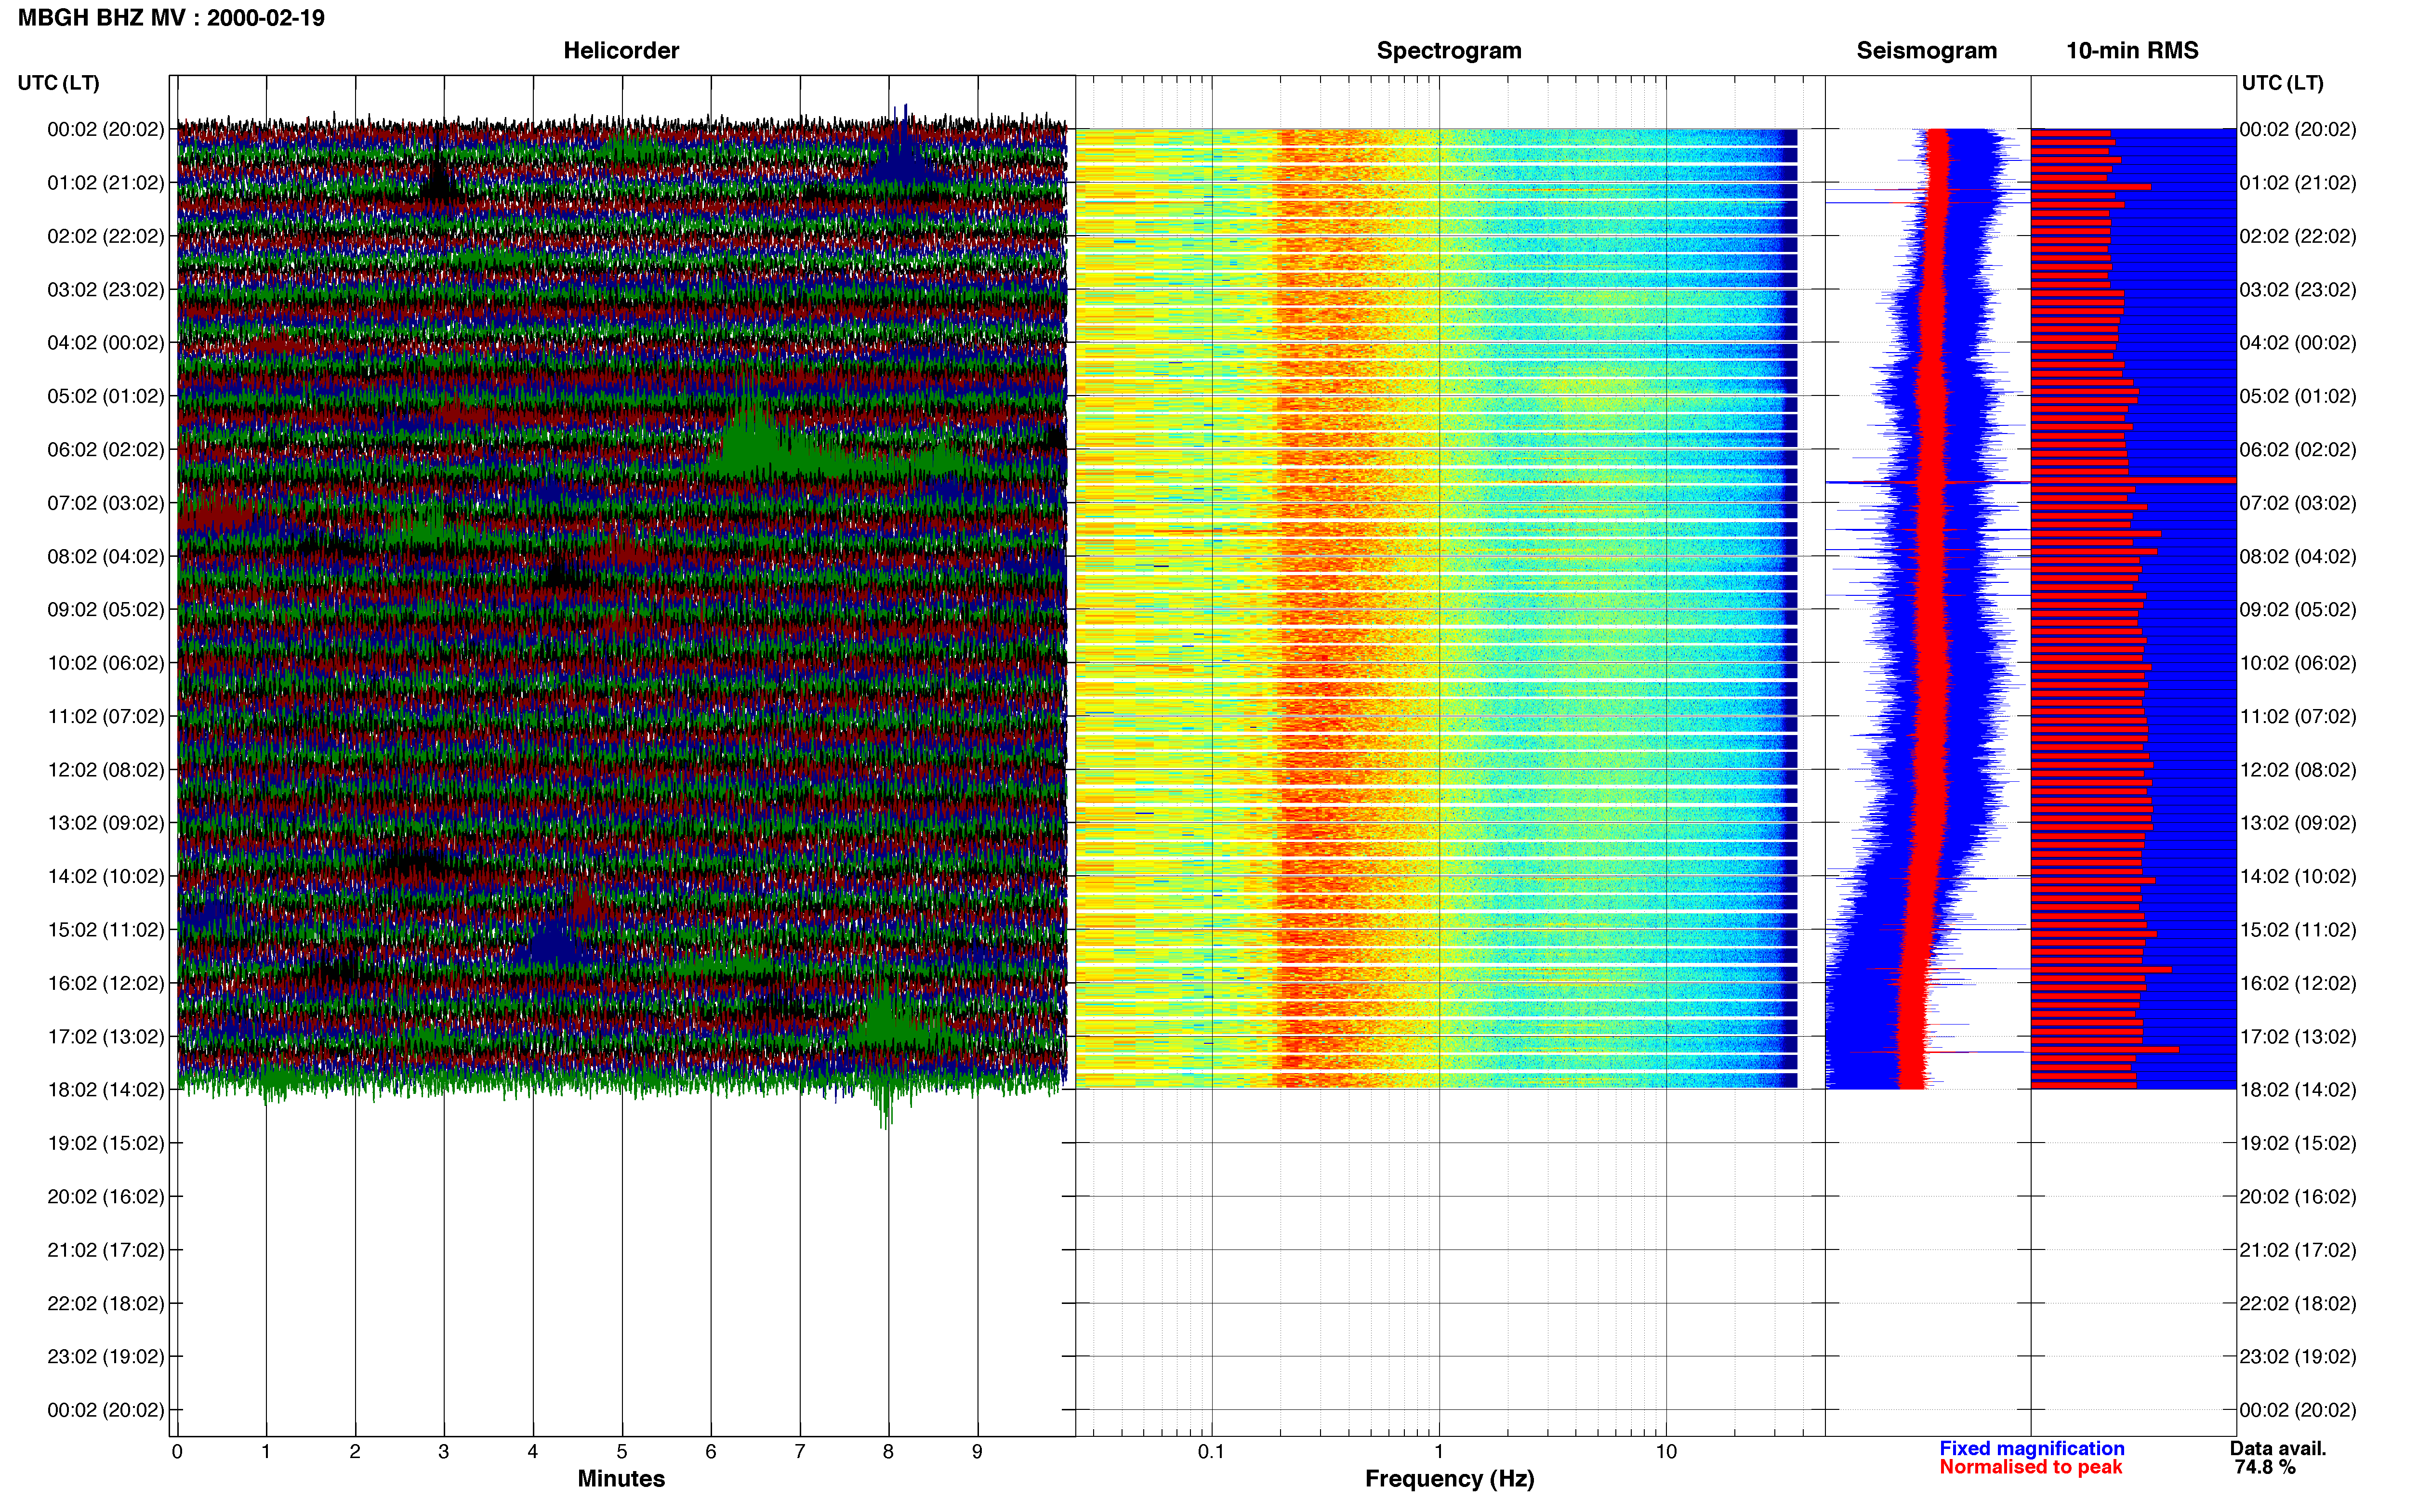Click '17:02 (13:02)' on the RMS time axis
This screenshot has width=2418, height=1512.
pos(2298,1037)
